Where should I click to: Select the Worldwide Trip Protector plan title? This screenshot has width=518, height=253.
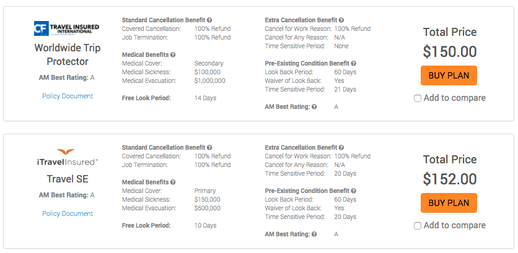(68, 55)
